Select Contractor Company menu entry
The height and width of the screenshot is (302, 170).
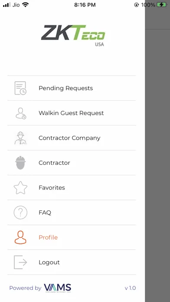[x=72, y=138]
